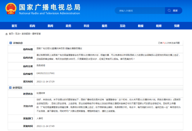Click the 信件内容 row label
192x131 pixels.
28,58
